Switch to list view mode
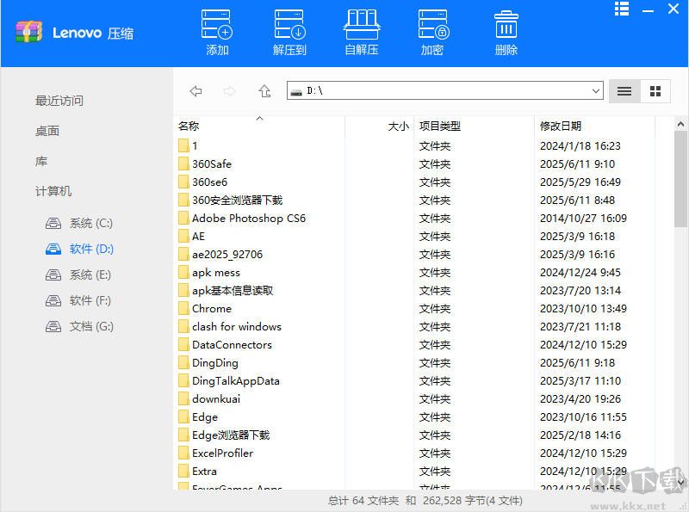689x512 pixels. pyautogui.click(x=624, y=91)
